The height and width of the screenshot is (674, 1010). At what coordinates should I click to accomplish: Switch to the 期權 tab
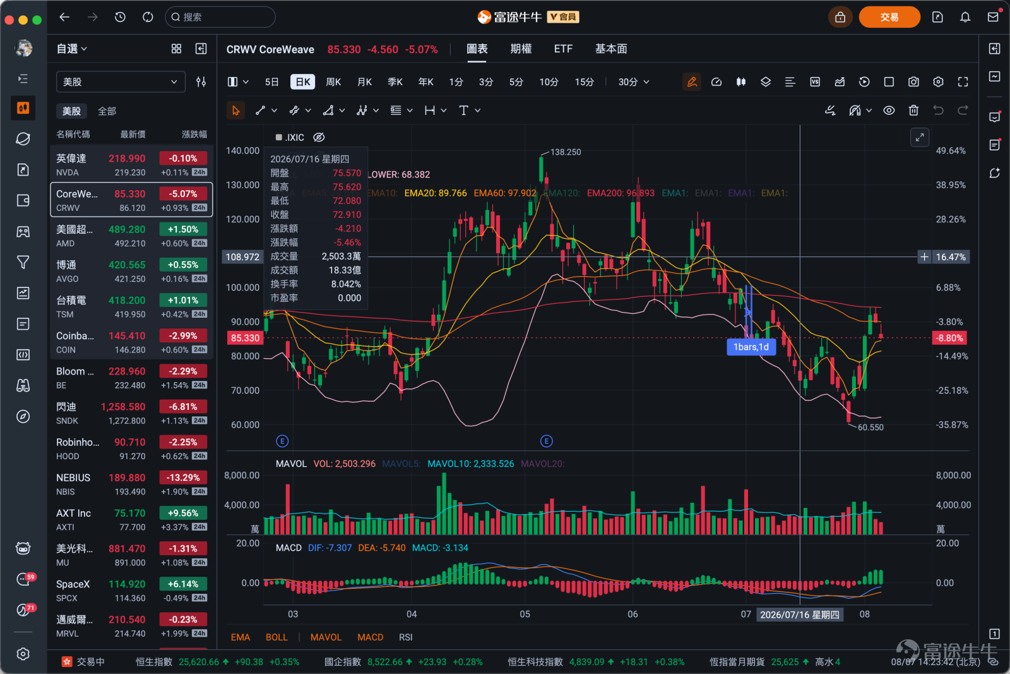(x=521, y=49)
